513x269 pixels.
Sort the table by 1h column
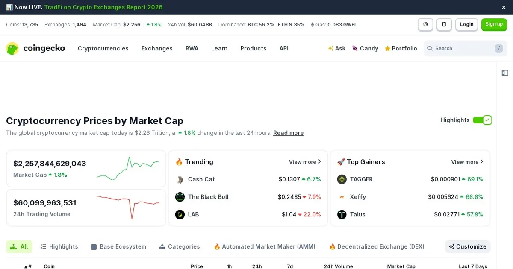(229, 266)
